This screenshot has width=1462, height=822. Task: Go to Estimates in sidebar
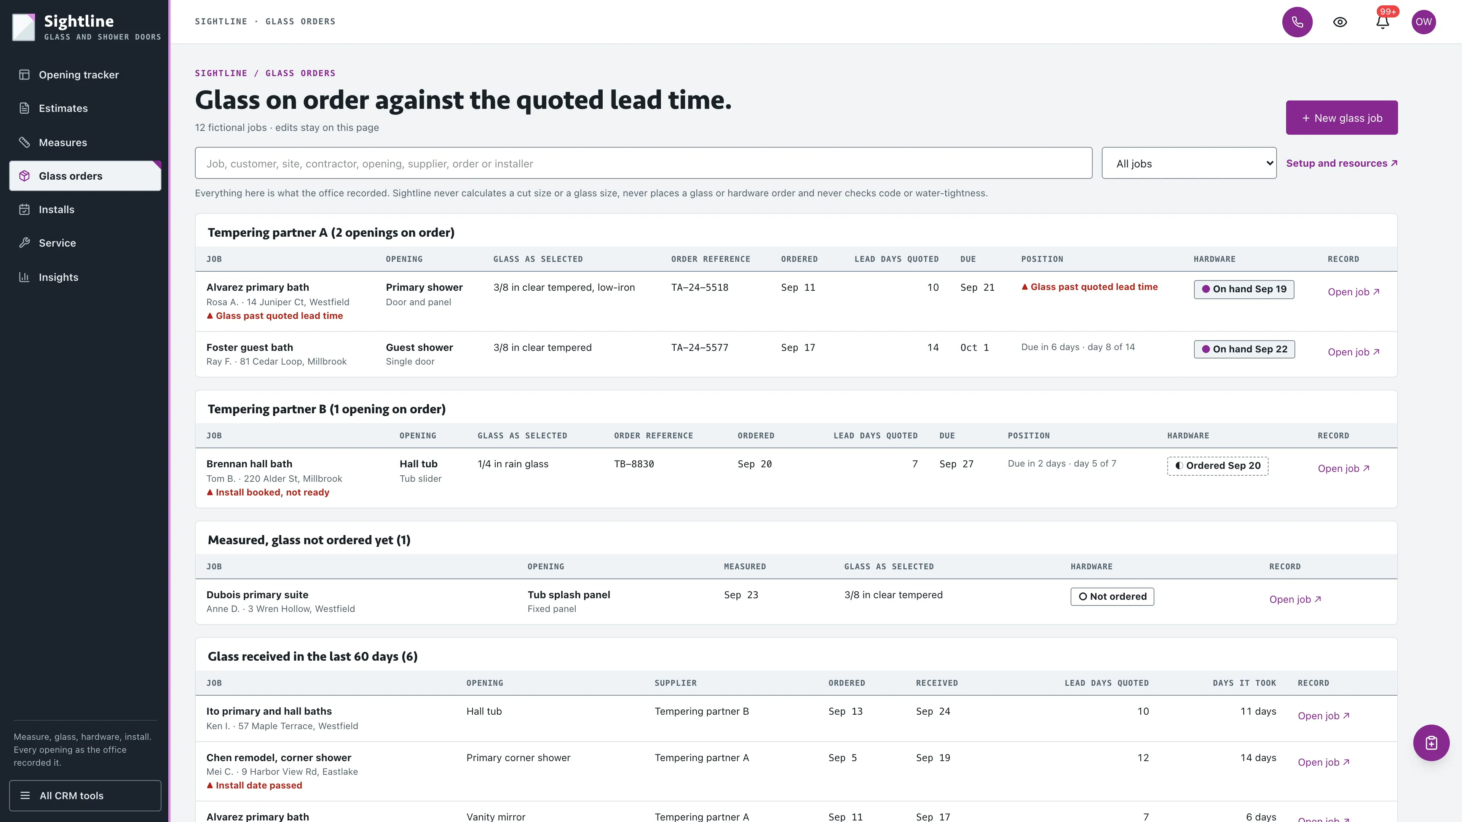(x=85, y=108)
